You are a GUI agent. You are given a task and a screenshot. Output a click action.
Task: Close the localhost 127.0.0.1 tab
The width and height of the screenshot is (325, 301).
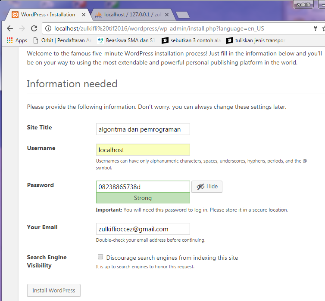tap(167, 15)
